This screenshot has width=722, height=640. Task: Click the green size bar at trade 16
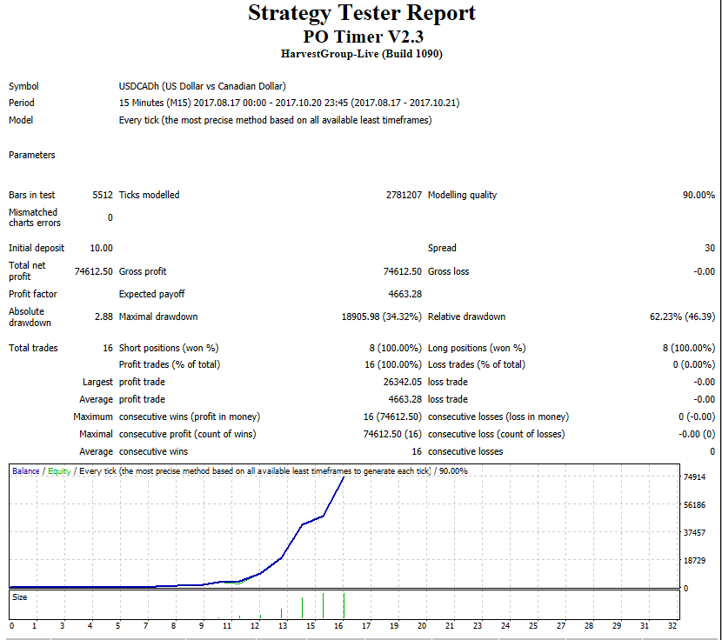[344, 606]
